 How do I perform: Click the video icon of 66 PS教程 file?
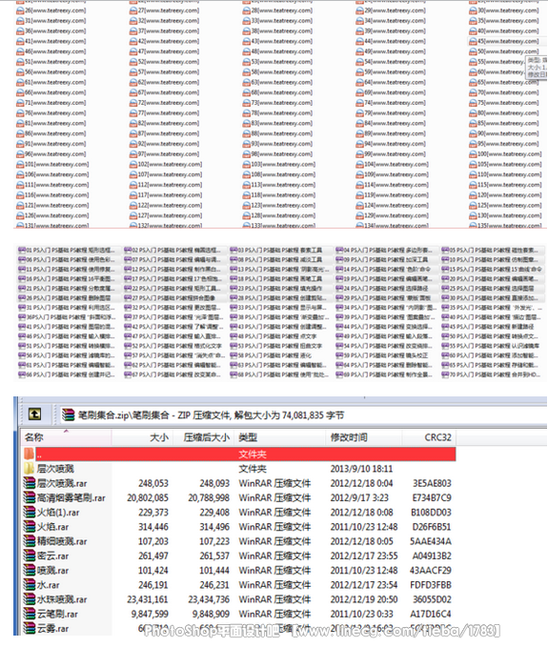[x=22, y=374]
